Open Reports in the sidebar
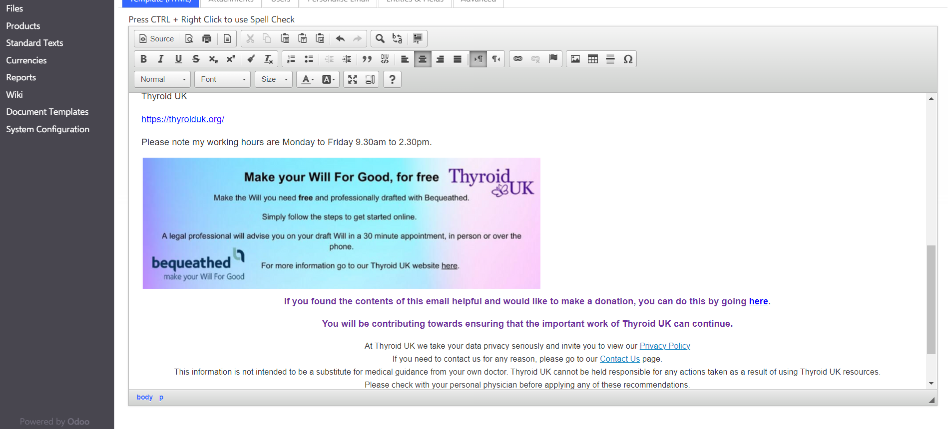Viewport: 948px width, 429px height. [x=21, y=77]
